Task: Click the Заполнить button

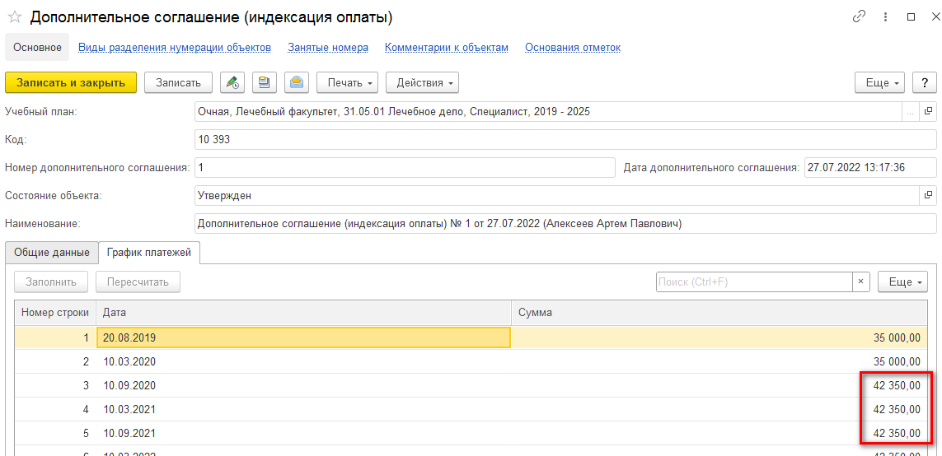Action: click(x=51, y=282)
